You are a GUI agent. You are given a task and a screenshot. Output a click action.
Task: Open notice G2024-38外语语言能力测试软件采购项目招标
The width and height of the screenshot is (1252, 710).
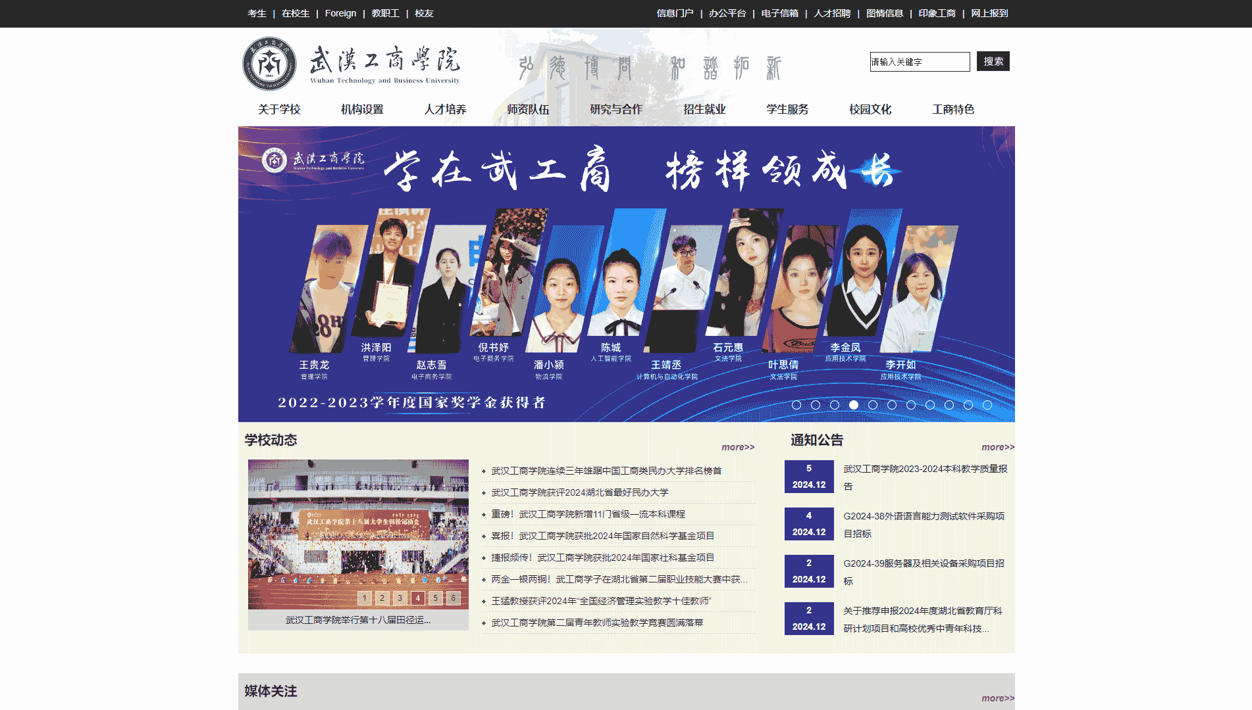pos(924,525)
